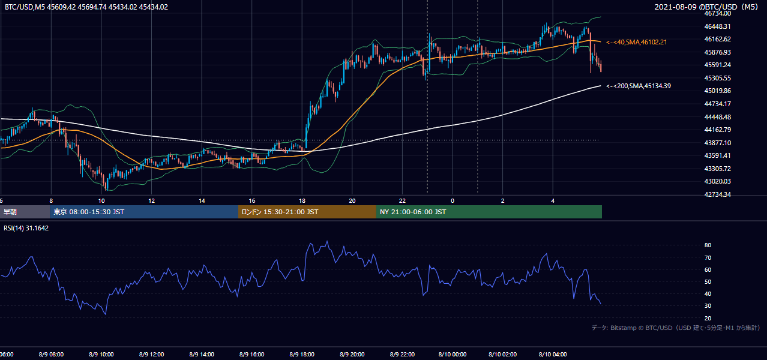Screen dimensions: 767x360
Task: Click bottom time label 8/9 10:00
Action: click(x=101, y=355)
